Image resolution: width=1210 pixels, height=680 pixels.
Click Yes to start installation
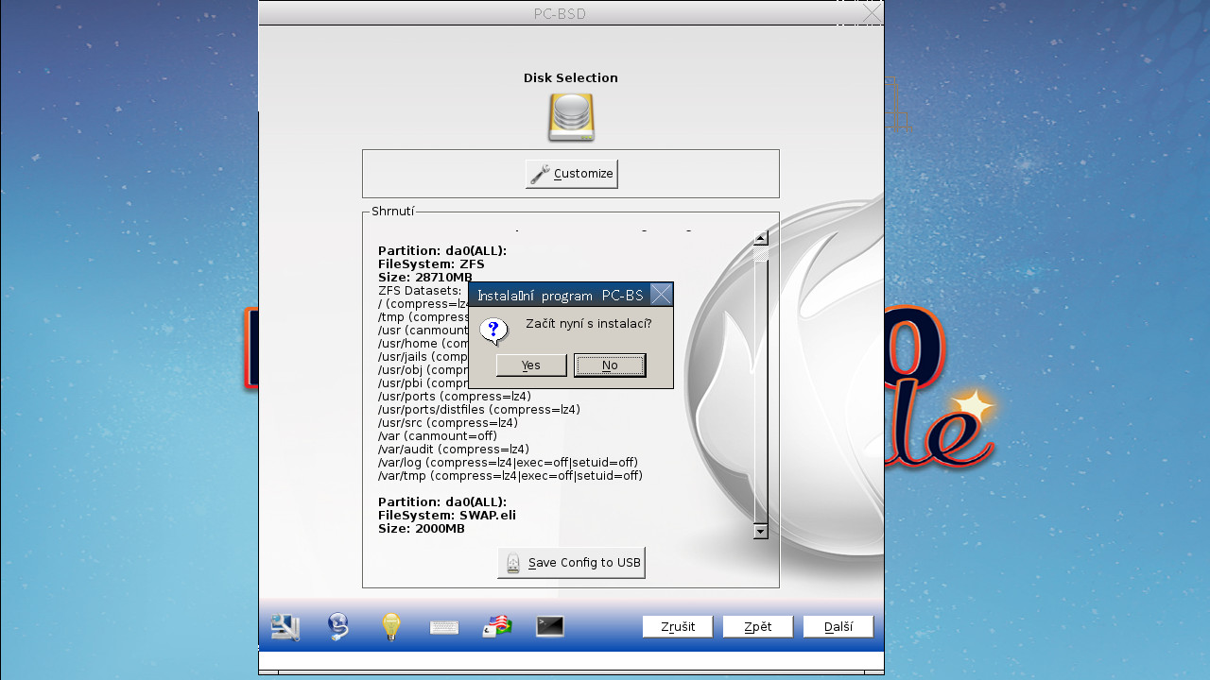click(531, 365)
